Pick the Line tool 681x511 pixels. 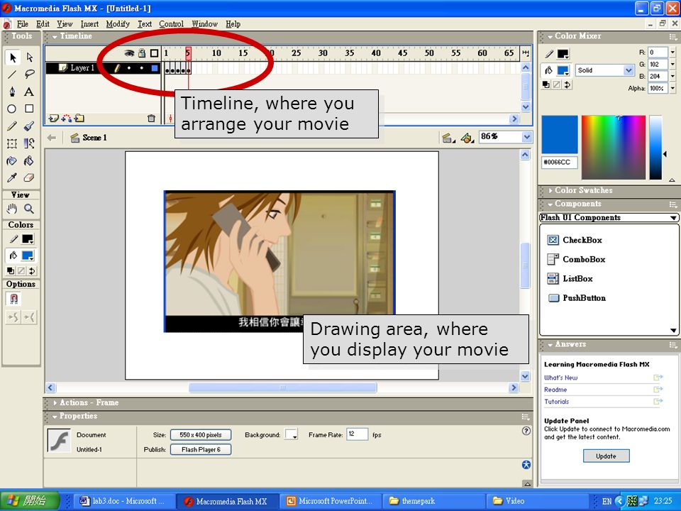(12, 75)
